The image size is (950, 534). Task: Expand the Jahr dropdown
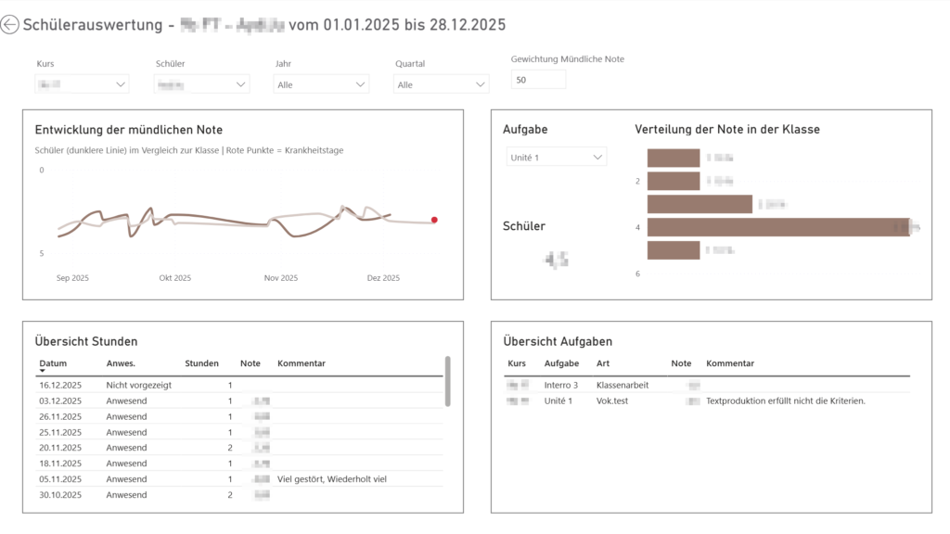tap(322, 84)
